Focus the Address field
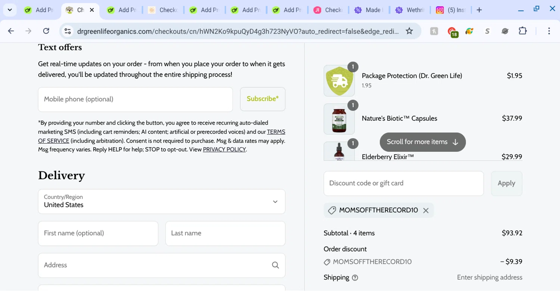This screenshot has height=291, width=560. tap(162, 265)
